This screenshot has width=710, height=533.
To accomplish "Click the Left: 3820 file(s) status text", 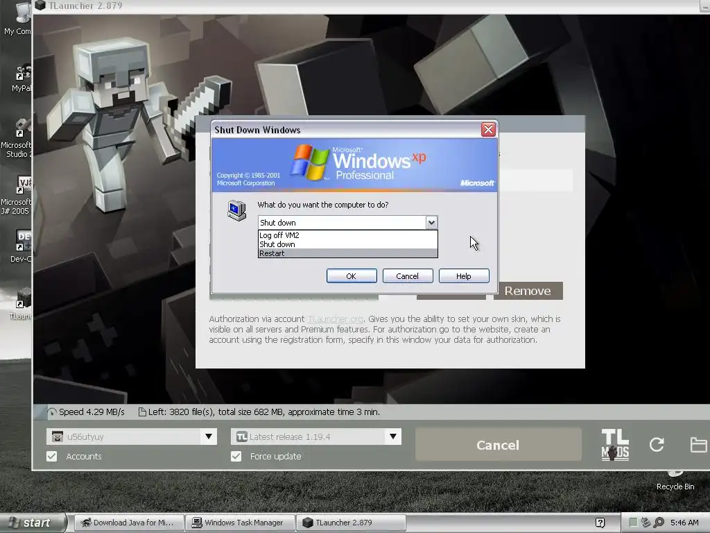I will click(264, 412).
